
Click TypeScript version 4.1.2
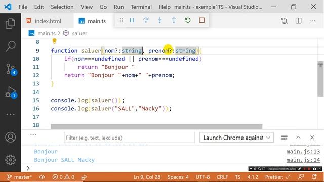pos(253,177)
